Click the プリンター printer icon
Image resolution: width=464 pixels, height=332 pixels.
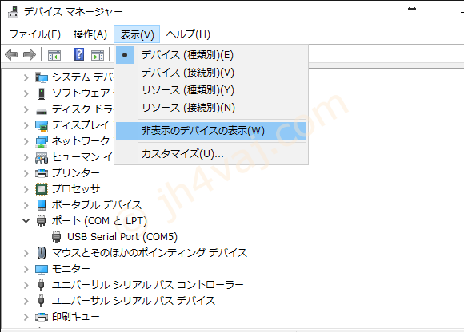42,173
